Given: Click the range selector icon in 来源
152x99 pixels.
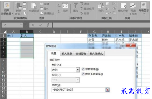Looking at the screenshot, I should click(107, 90).
